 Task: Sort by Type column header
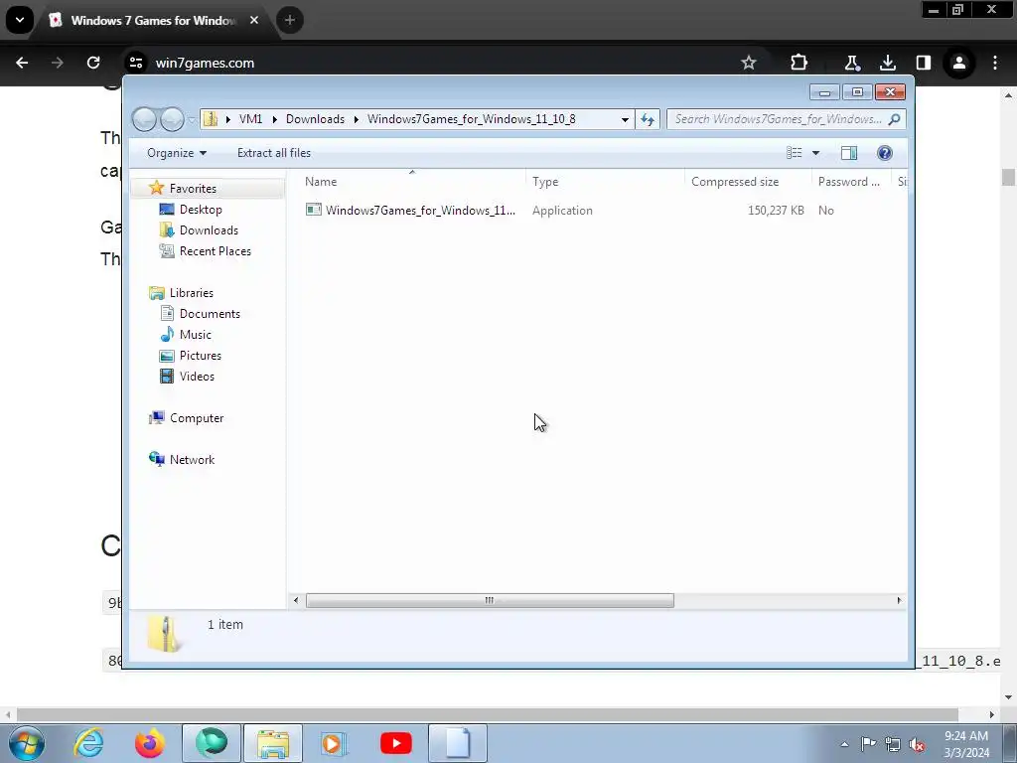point(545,182)
